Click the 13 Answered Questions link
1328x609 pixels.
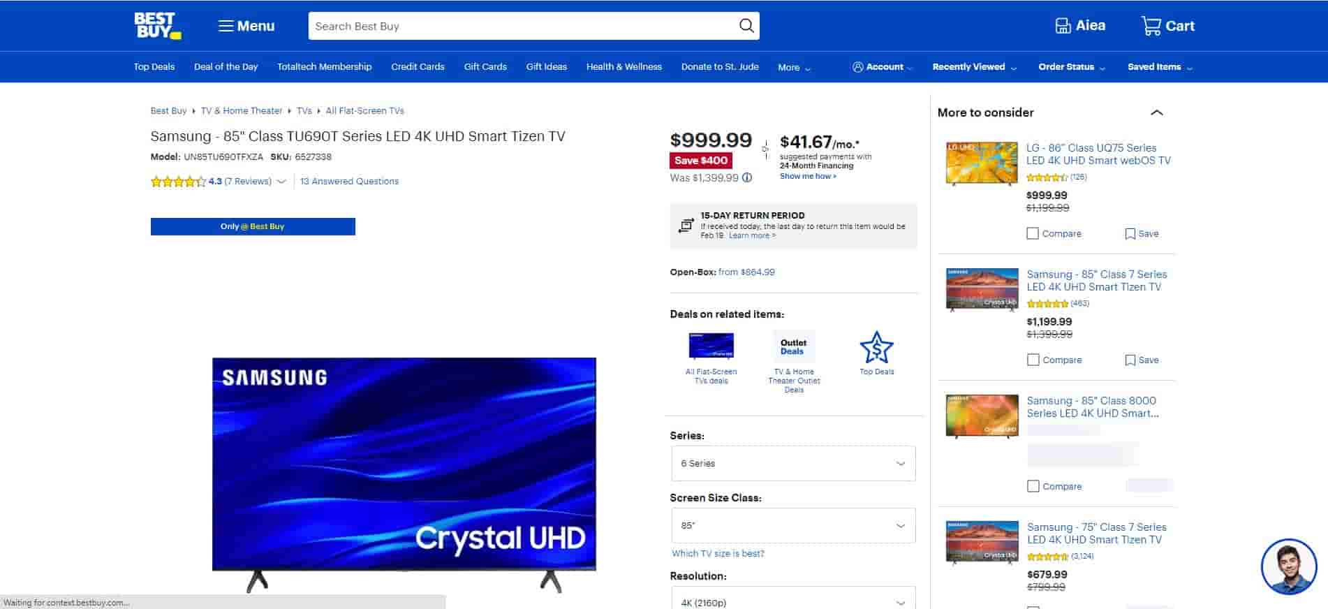pos(349,181)
